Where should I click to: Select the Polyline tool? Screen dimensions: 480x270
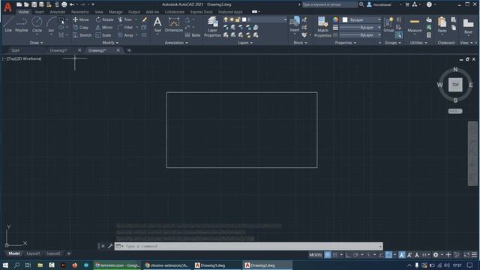[22, 24]
